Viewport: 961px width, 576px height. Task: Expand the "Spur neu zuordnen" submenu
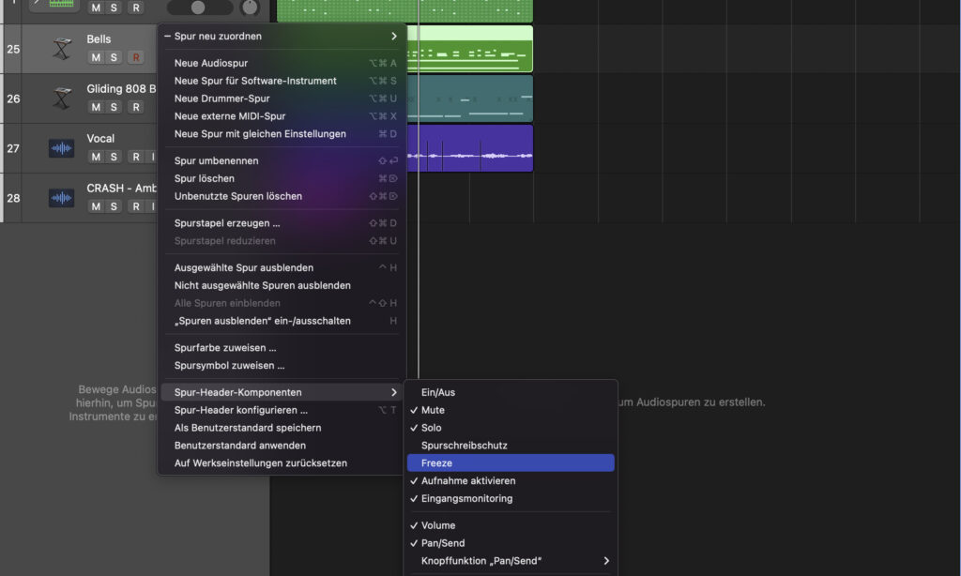click(x=282, y=37)
